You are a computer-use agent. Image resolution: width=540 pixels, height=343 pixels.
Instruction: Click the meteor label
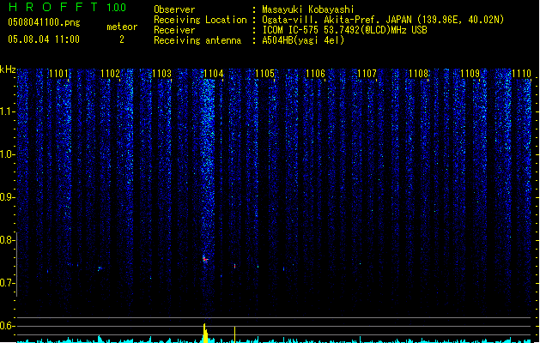point(122,27)
